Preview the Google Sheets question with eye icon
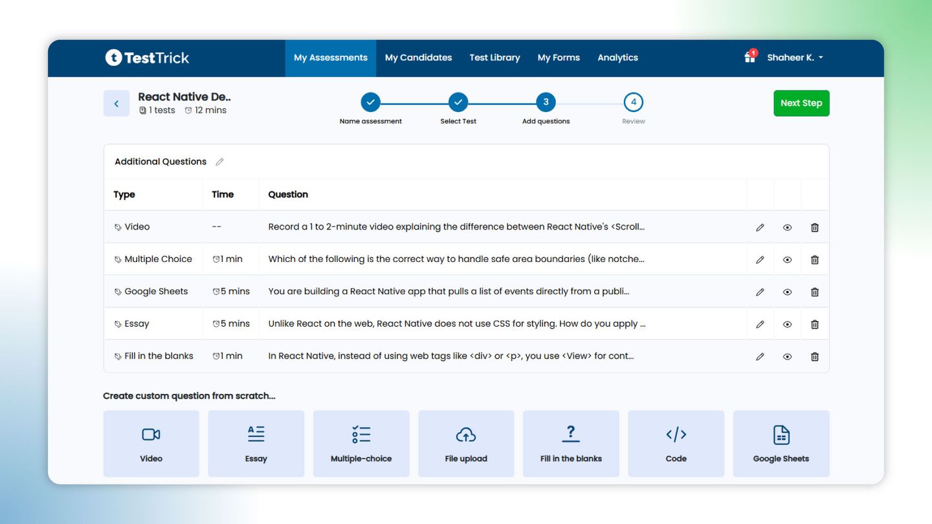The height and width of the screenshot is (524, 932). [x=787, y=292]
